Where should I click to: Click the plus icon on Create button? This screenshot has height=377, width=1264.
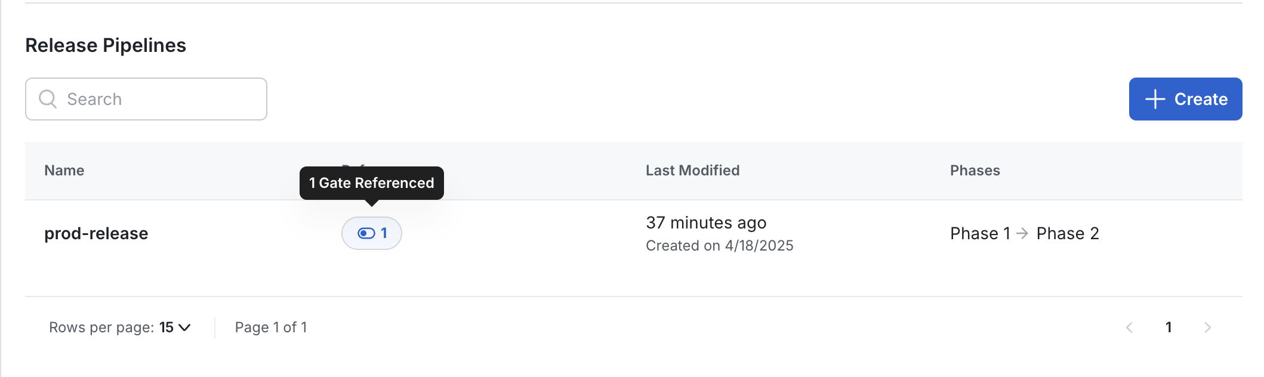(1155, 99)
